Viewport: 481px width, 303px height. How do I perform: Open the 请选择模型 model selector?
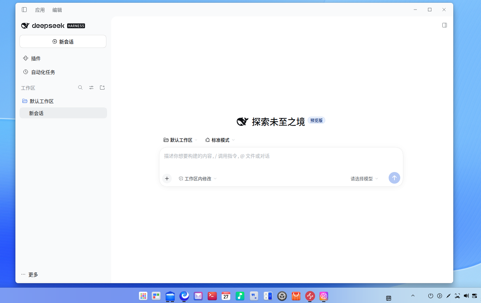coord(364,179)
